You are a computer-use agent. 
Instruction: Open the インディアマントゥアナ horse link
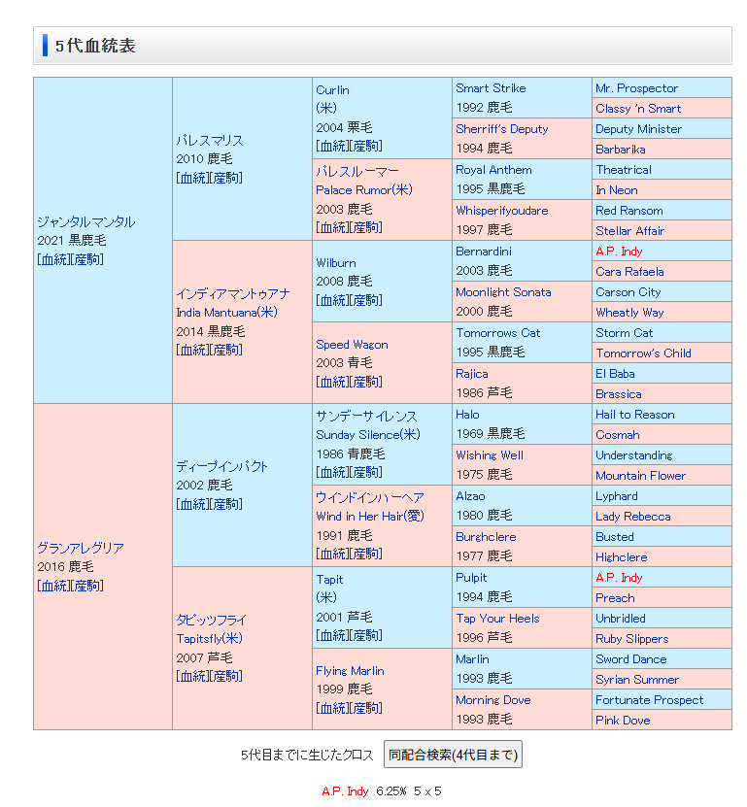(232, 294)
